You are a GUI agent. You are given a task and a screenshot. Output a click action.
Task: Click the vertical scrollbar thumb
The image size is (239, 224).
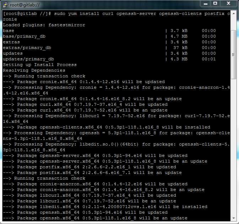(234, 55)
